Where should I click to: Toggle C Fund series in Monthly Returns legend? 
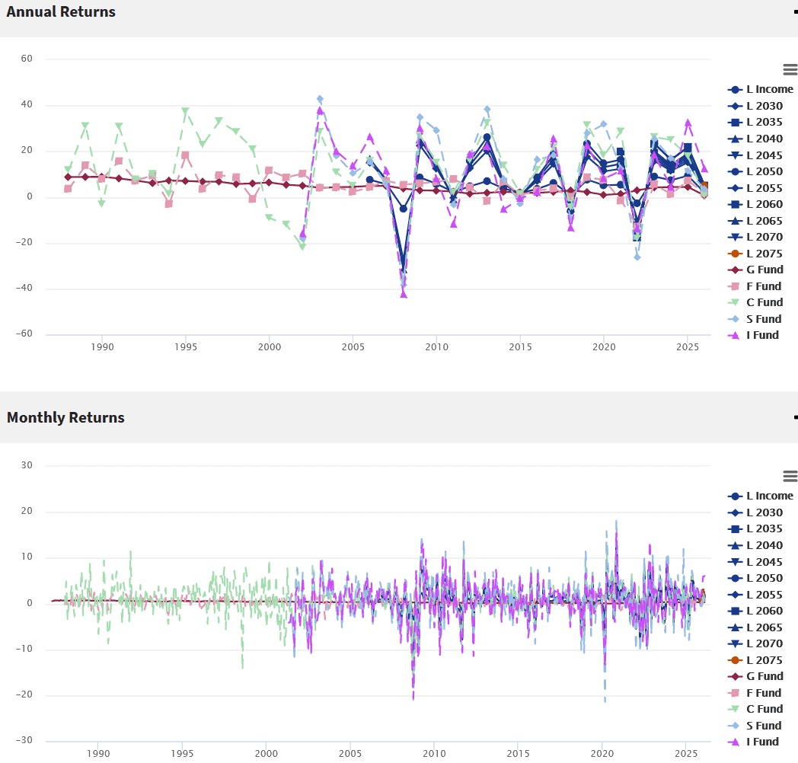click(x=763, y=710)
